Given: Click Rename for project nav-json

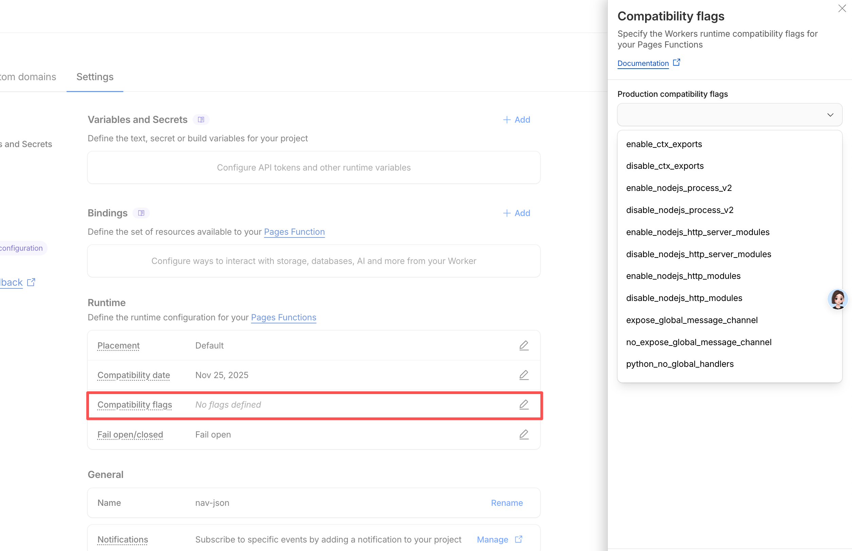Looking at the screenshot, I should click(506, 503).
